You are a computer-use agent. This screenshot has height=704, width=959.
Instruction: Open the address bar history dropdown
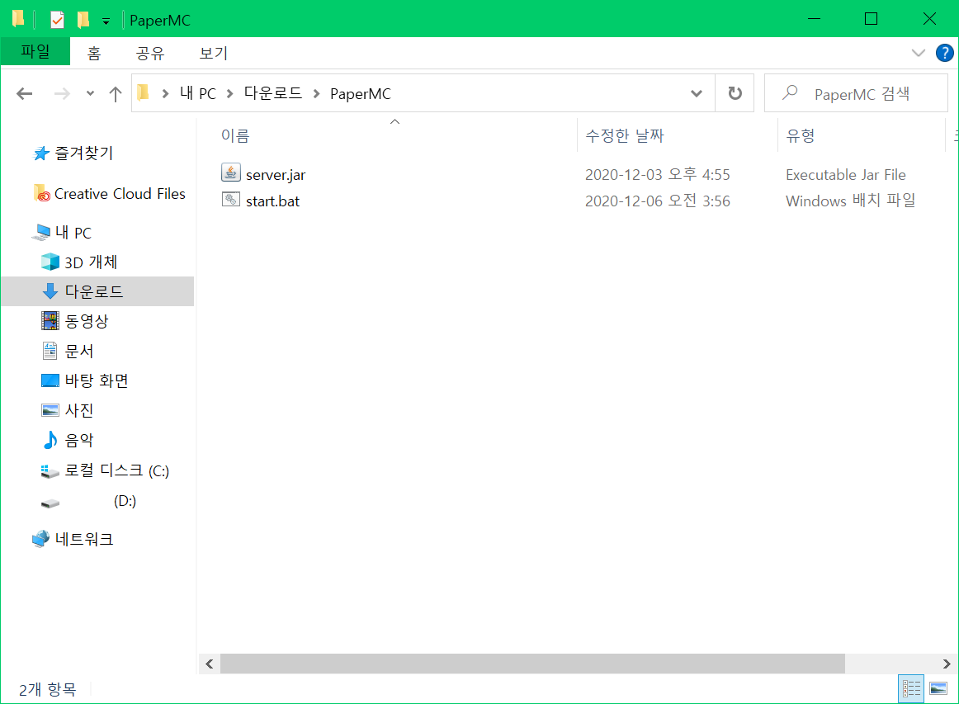(x=696, y=93)
